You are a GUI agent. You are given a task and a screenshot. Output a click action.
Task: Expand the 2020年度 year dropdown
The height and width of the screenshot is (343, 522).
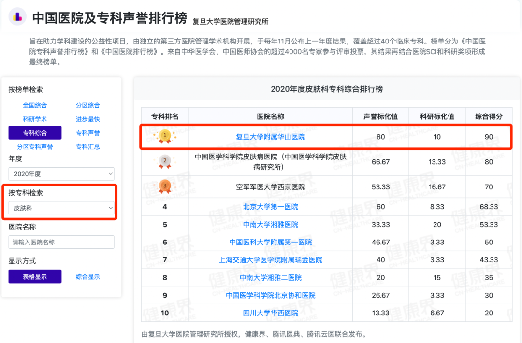(x=61, y=174)
